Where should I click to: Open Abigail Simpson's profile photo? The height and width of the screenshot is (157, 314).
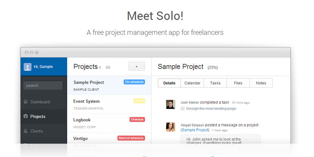click(170, 127)
